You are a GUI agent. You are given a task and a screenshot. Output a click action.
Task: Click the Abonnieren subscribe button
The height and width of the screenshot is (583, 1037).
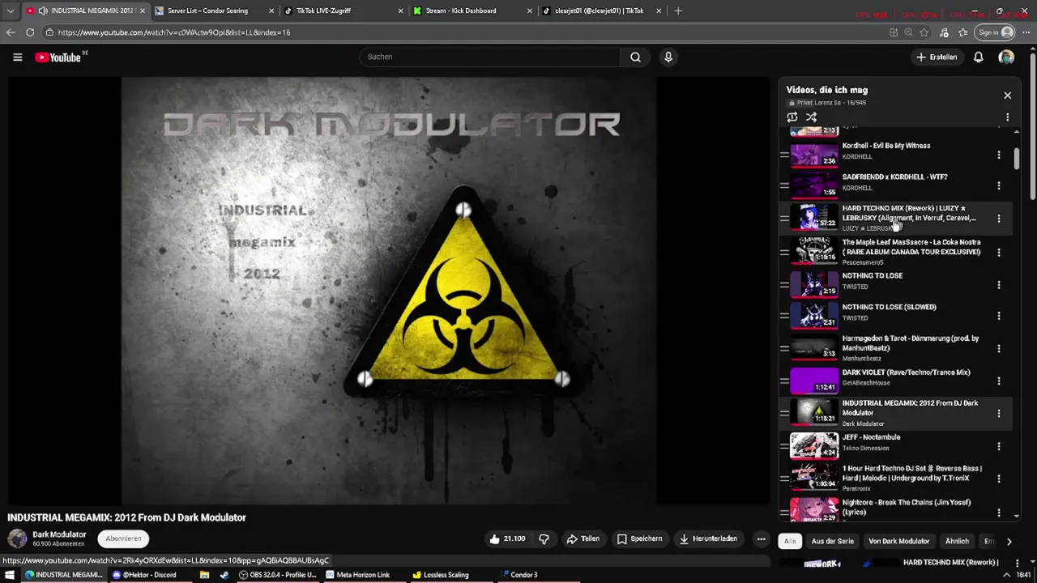123,538
